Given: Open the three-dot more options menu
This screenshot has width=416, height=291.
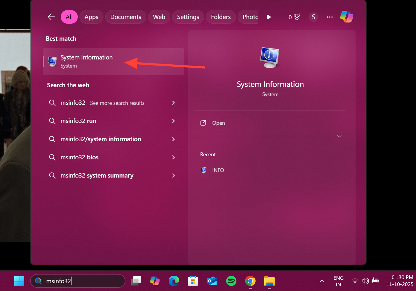Looking at the screenshot, I should click(330, 17).
